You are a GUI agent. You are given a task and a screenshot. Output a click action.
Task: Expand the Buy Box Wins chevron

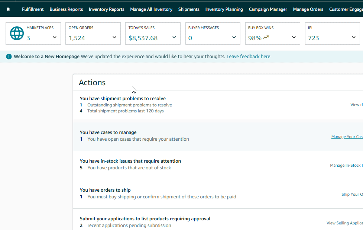(x=294, y=37)
